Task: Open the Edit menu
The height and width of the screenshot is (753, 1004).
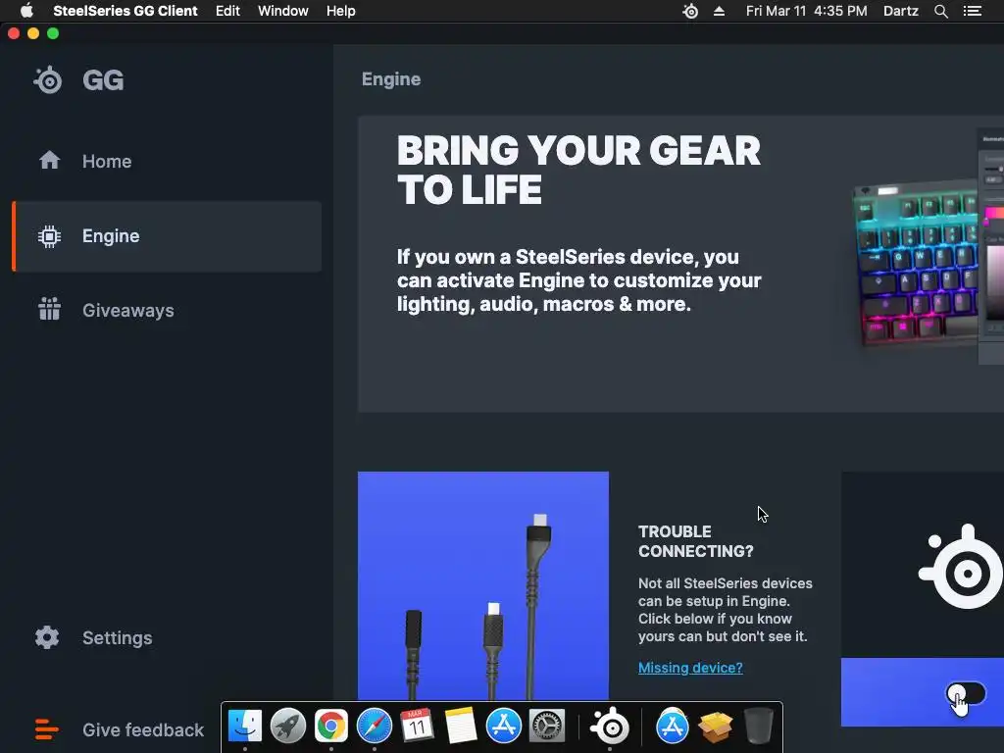Action: (x=227, y=11)
